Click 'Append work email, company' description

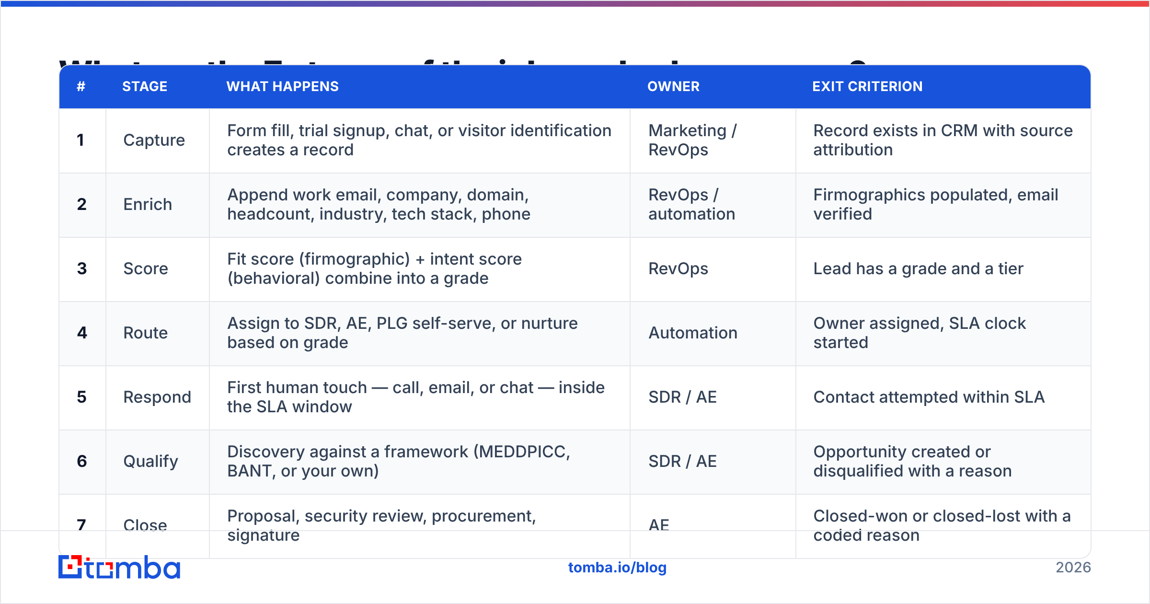[x=420, y=205]
